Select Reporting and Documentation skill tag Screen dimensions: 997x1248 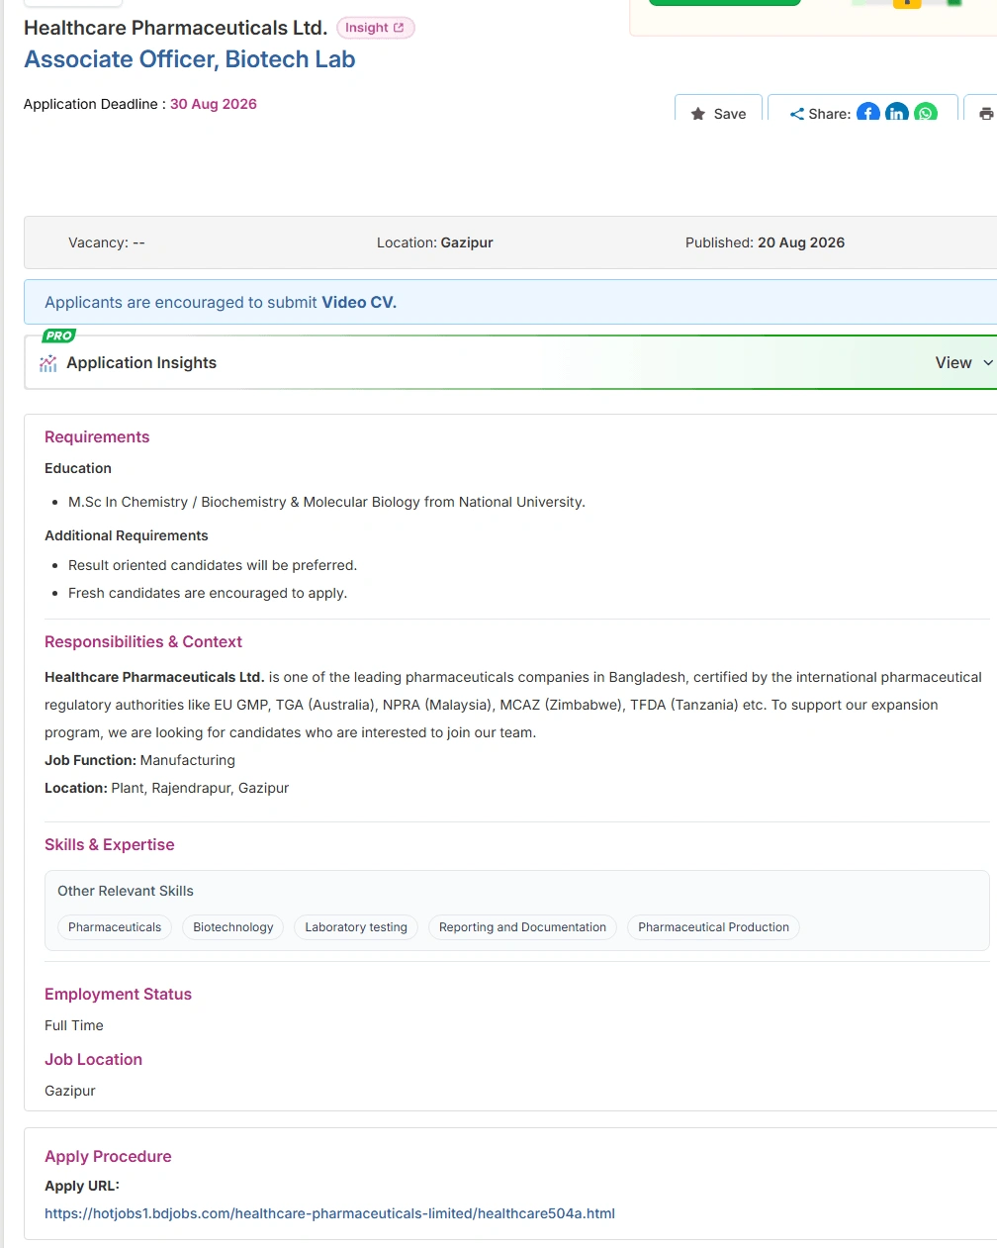[x=522, y=927]
